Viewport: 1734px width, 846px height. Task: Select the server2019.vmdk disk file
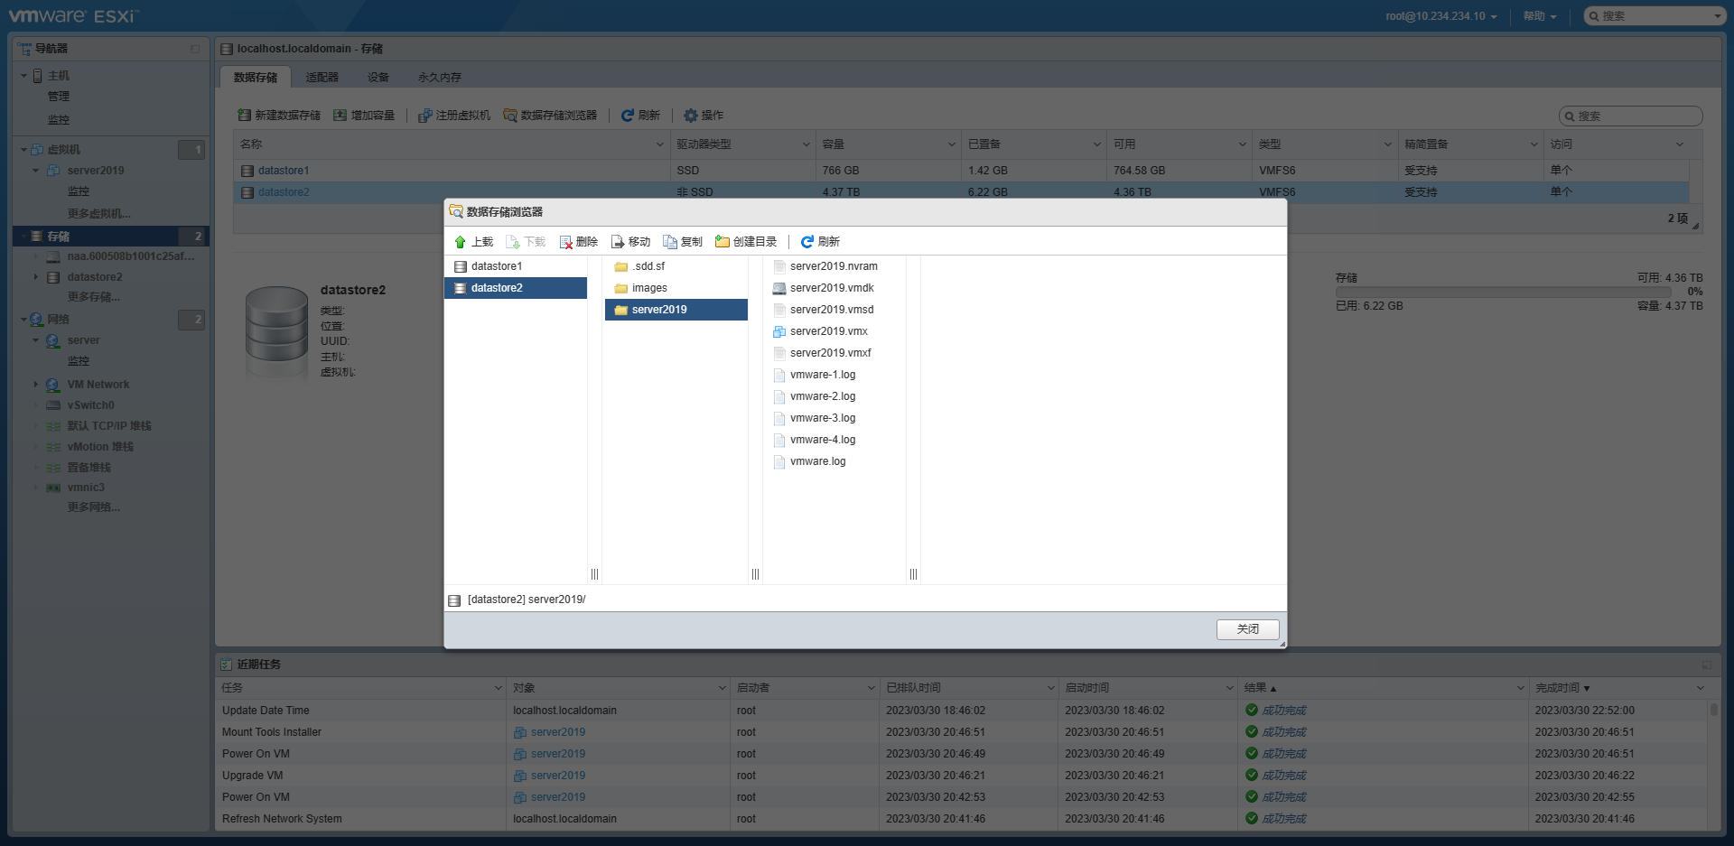click(831, 288)
